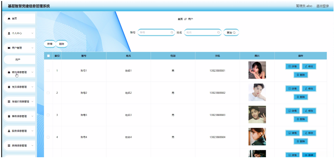
Task: Click the 详情 icon in 账号4 row
Action: click(x=289, y=133)
